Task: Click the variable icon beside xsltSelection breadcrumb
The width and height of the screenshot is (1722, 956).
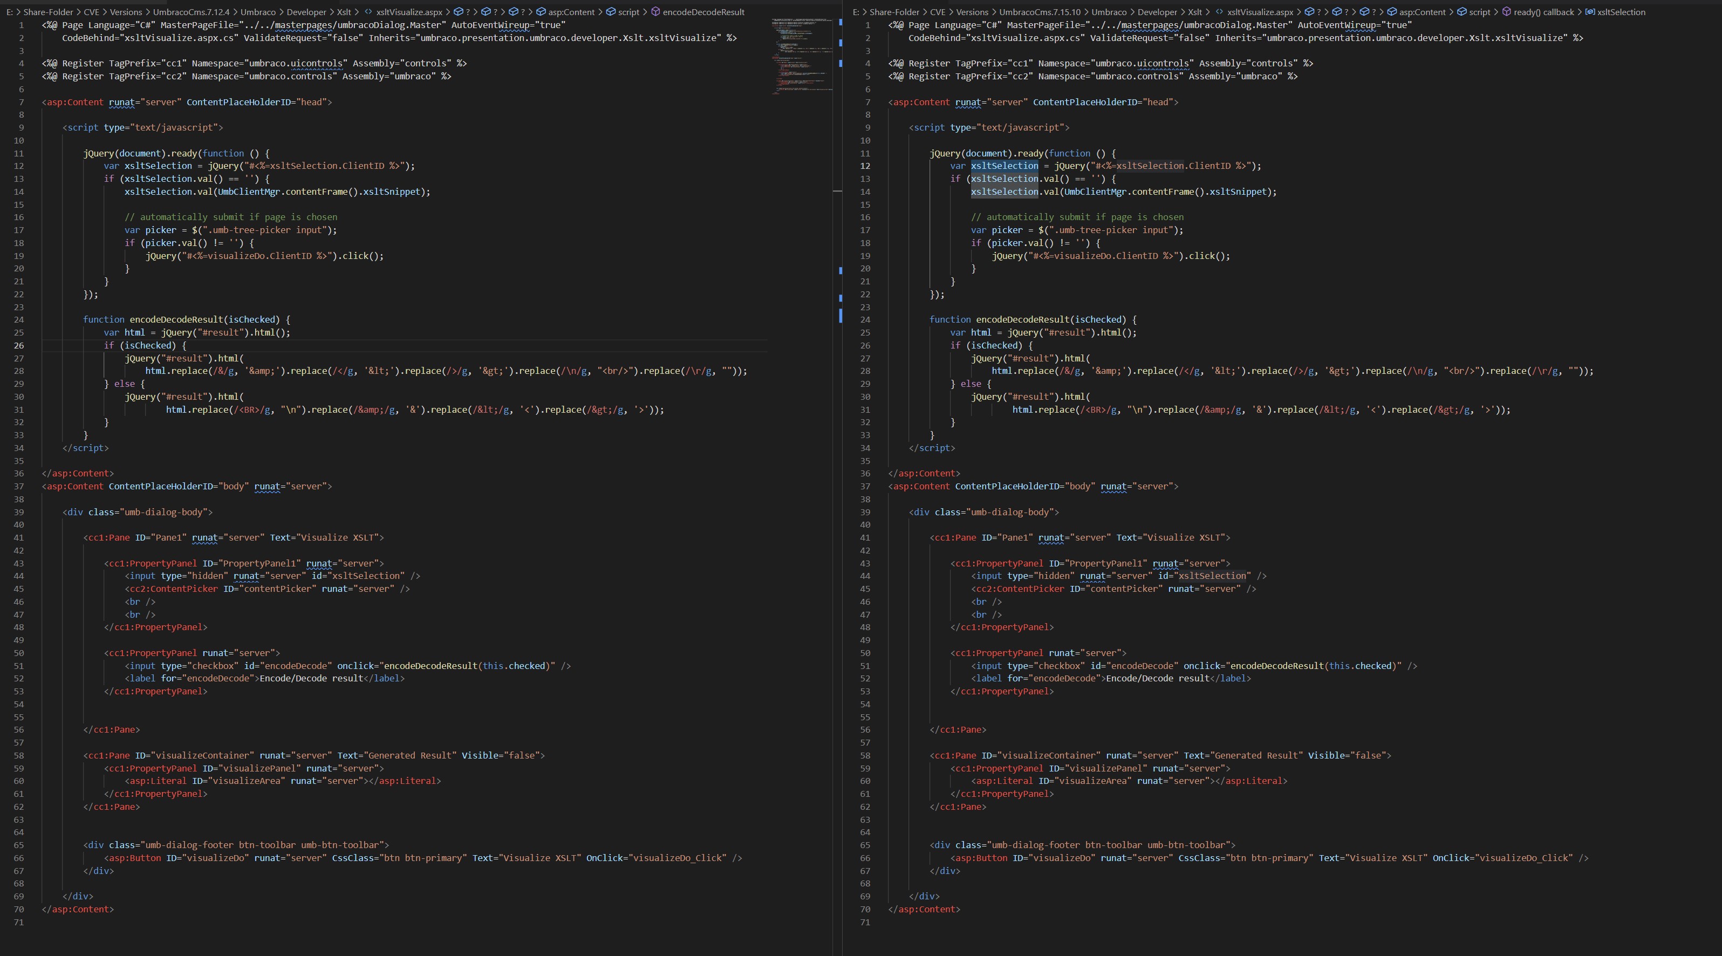Action: coord(1590,12)
